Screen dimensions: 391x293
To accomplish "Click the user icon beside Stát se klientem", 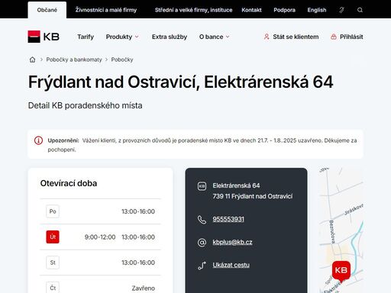I will click(267, 37).
